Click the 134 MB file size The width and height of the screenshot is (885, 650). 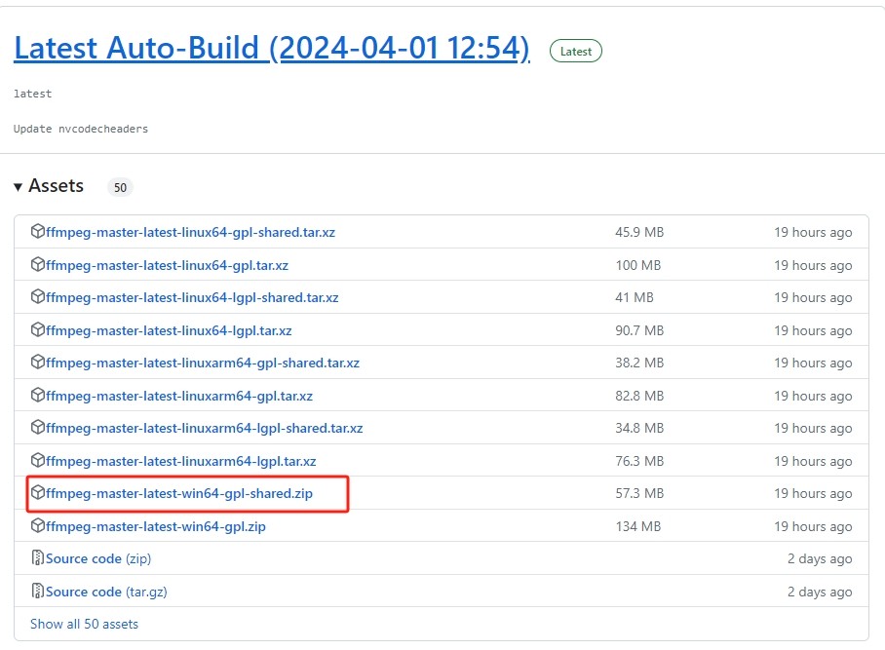click(x=638, y=526)
